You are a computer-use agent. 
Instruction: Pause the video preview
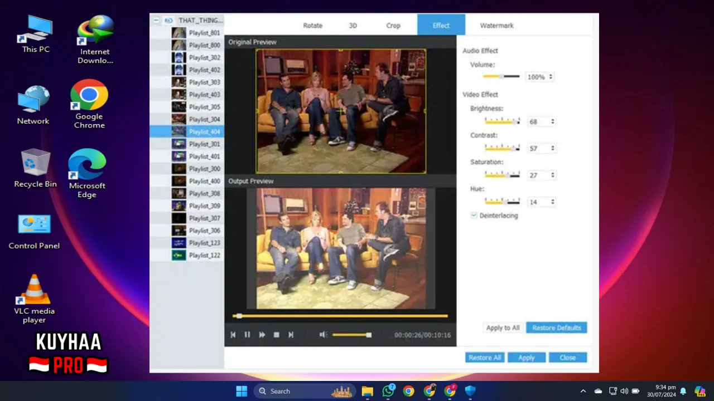coord(247,335)
